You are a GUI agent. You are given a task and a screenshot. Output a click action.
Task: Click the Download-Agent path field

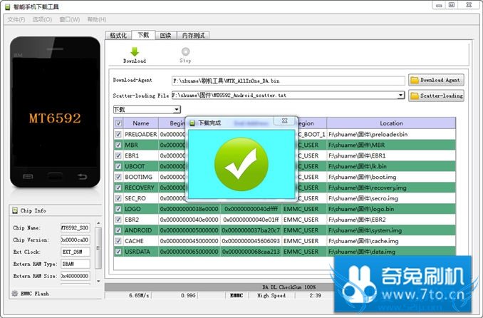tap(288, 81)
